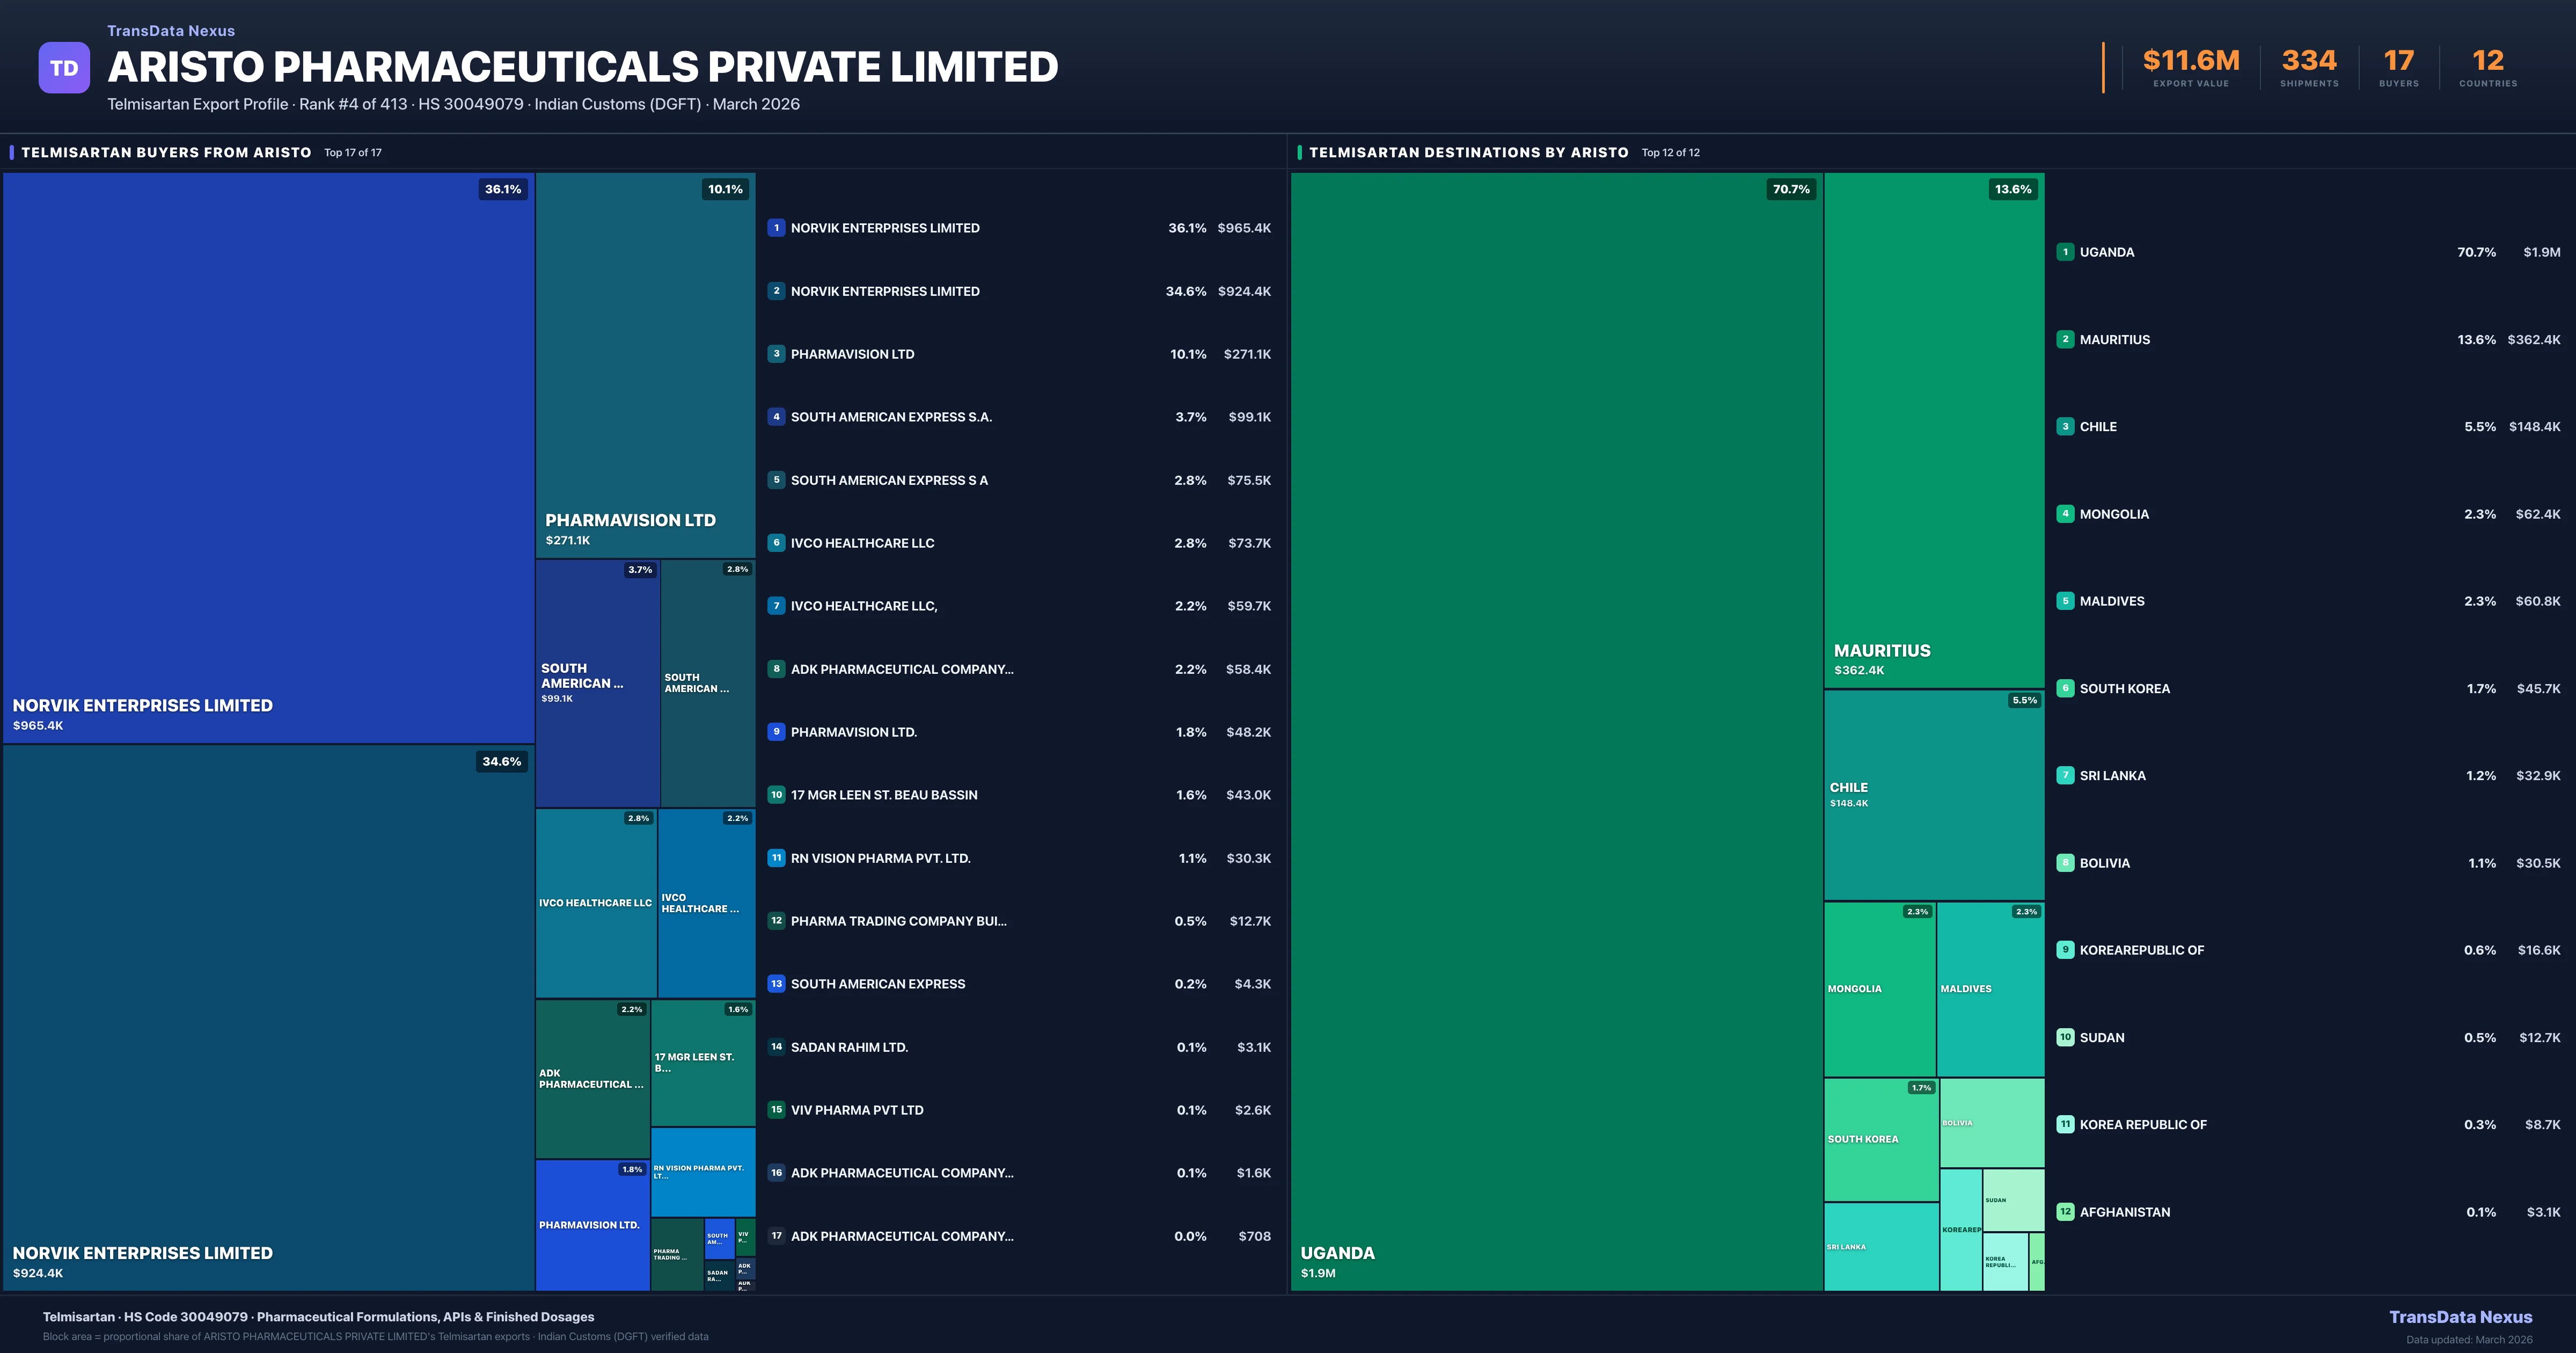The image size is (2576, 1353).
Task: Click rank badge 4 beside MONGOLIA
Action: point(2065,513)
